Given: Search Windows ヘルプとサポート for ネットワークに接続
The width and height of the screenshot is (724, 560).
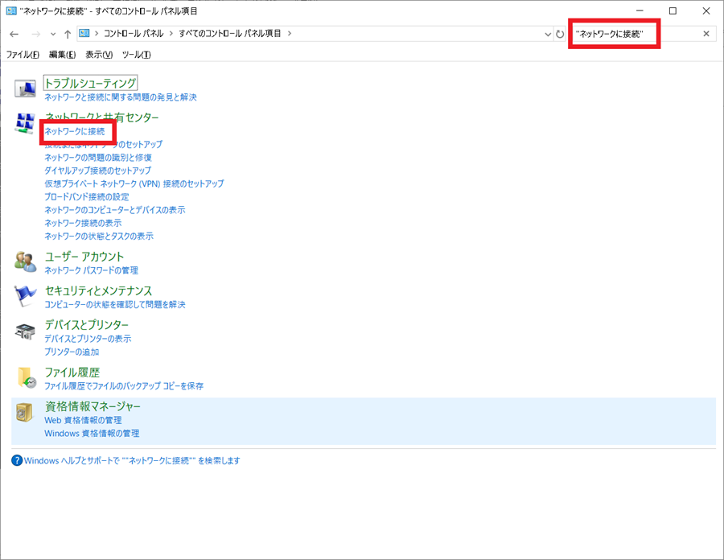Looking at the screenshot, I should (132, 461).
